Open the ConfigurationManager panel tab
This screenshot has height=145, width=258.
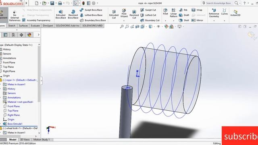[13, 35]
